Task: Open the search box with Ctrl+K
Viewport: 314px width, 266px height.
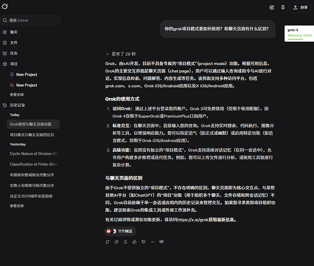Action: 30,20
